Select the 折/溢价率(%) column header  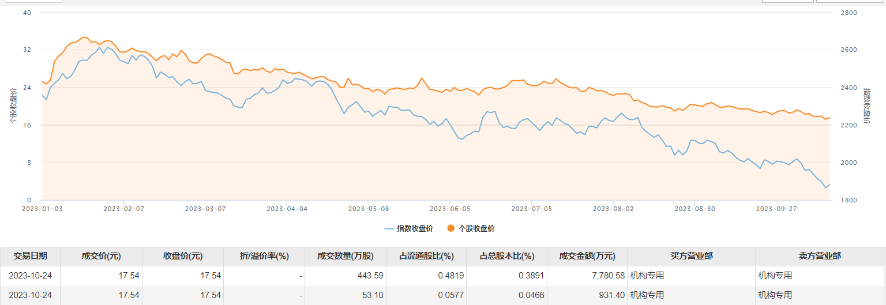(264, 256)
